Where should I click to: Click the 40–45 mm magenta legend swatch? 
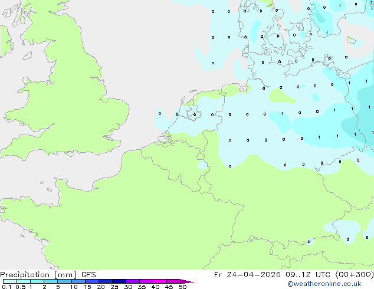pyautogui.click(x=160, y=281)
